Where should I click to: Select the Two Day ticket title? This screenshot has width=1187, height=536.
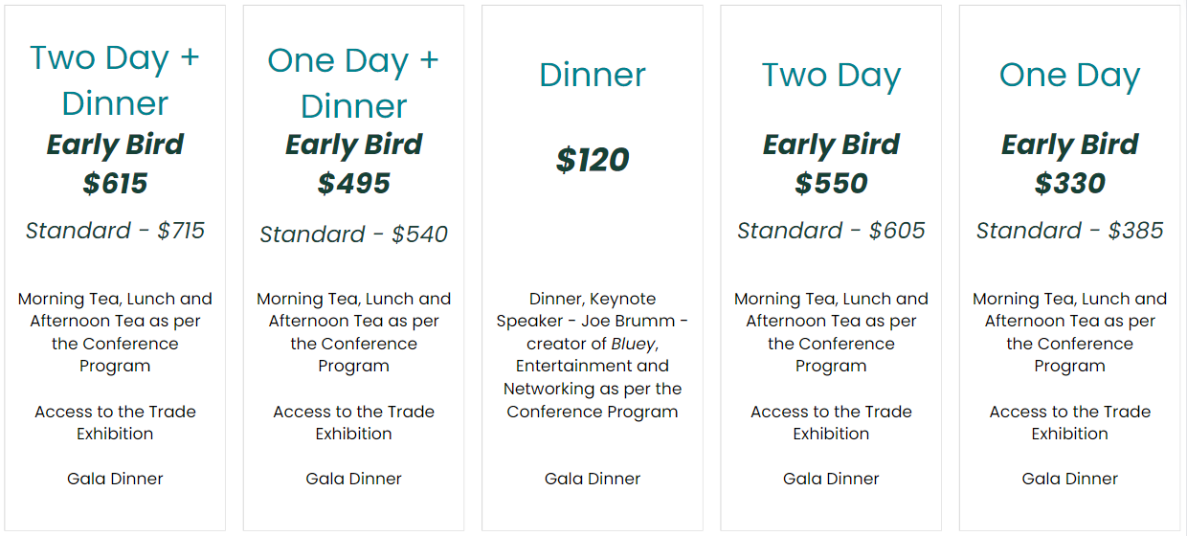coord(831,76)
